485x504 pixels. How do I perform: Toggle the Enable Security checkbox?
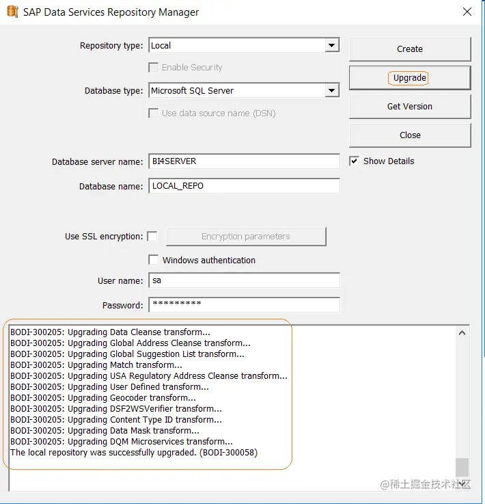click(154, 68)
